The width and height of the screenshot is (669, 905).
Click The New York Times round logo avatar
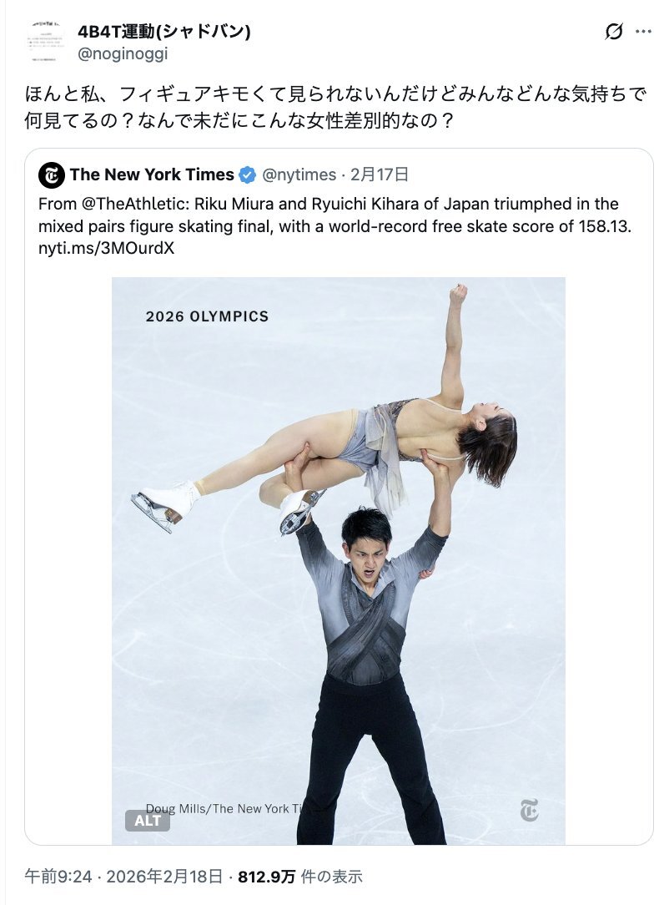52,174
